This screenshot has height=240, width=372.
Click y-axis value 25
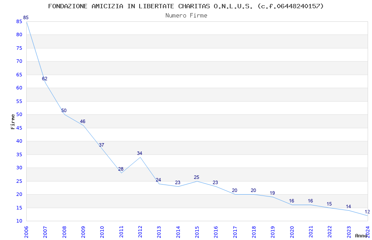click(x=19, y=181)
